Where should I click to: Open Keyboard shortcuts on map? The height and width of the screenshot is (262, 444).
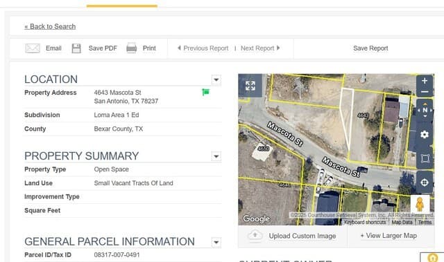(x=365, y=222)
